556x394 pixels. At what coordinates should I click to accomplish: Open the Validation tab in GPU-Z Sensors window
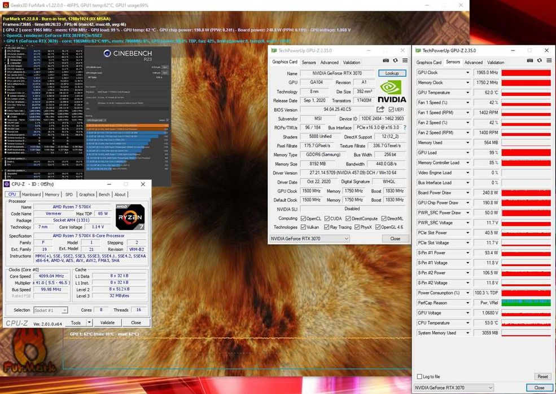496,63
